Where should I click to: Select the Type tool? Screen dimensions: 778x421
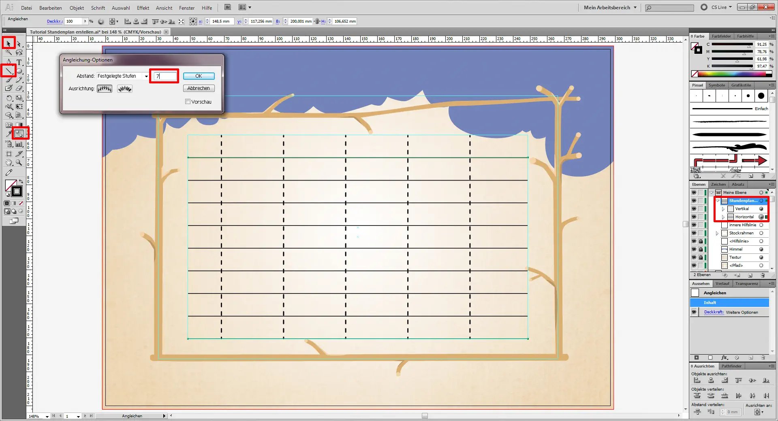(x=19, y=62)
